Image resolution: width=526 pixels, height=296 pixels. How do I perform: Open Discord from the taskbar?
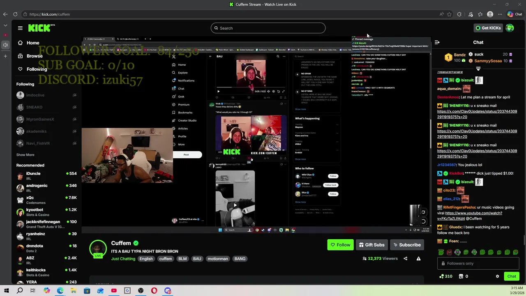point(168,291)
